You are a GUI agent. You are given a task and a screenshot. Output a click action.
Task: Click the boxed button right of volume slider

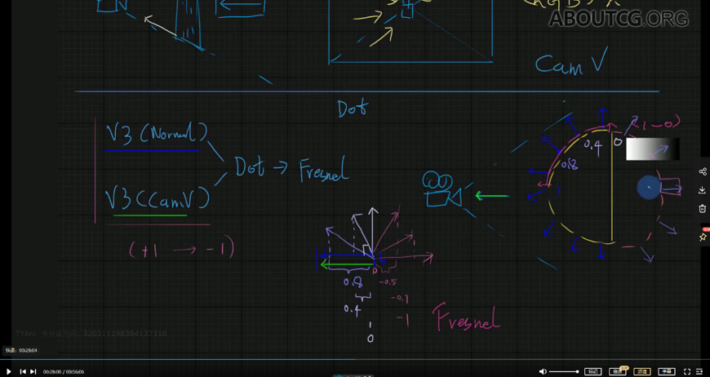[592, 372]
